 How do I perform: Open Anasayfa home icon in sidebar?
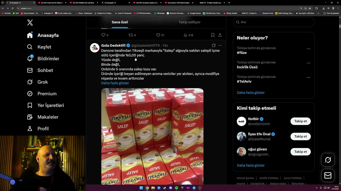pos(30,35)
